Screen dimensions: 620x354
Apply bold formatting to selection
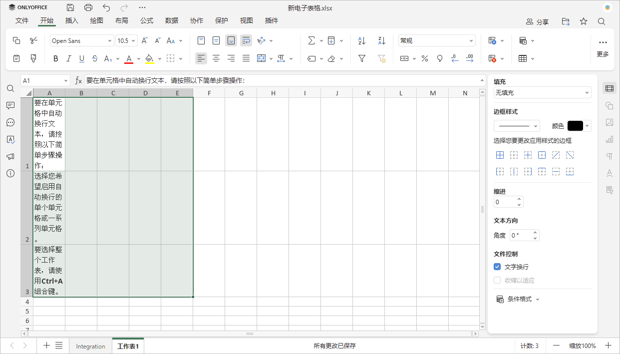[55, 58]
